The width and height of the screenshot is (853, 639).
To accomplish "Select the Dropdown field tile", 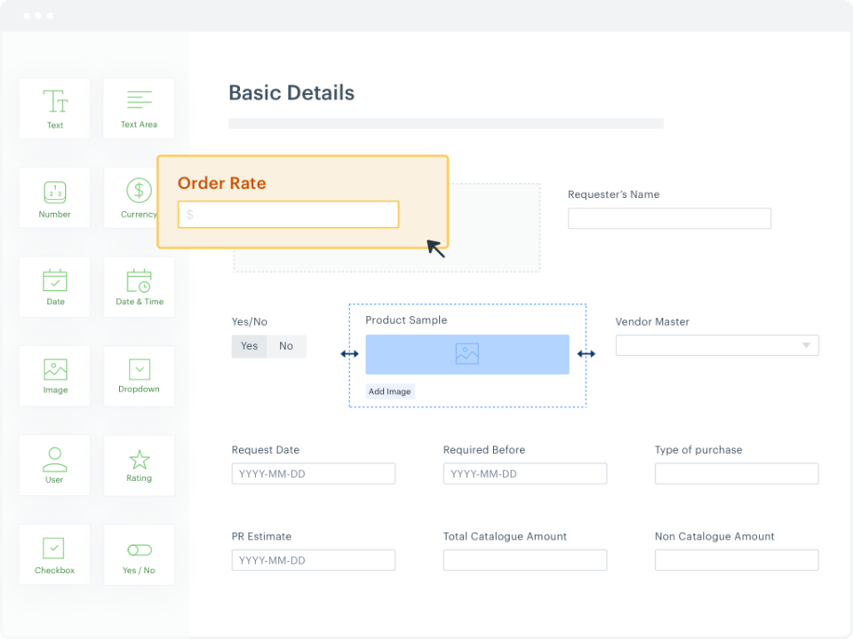I will click(x=139, y=375).
